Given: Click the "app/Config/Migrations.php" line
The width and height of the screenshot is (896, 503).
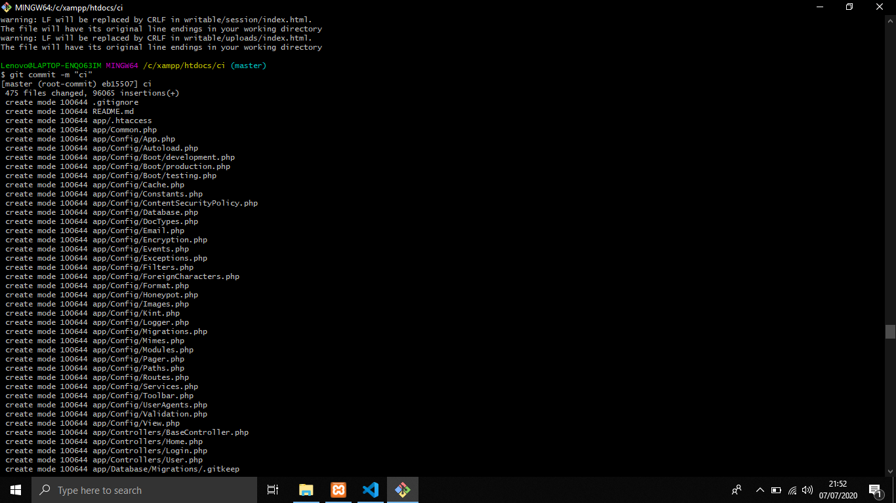Looking at the screenshot, I should pyautogui.click(x=106, y=331).
